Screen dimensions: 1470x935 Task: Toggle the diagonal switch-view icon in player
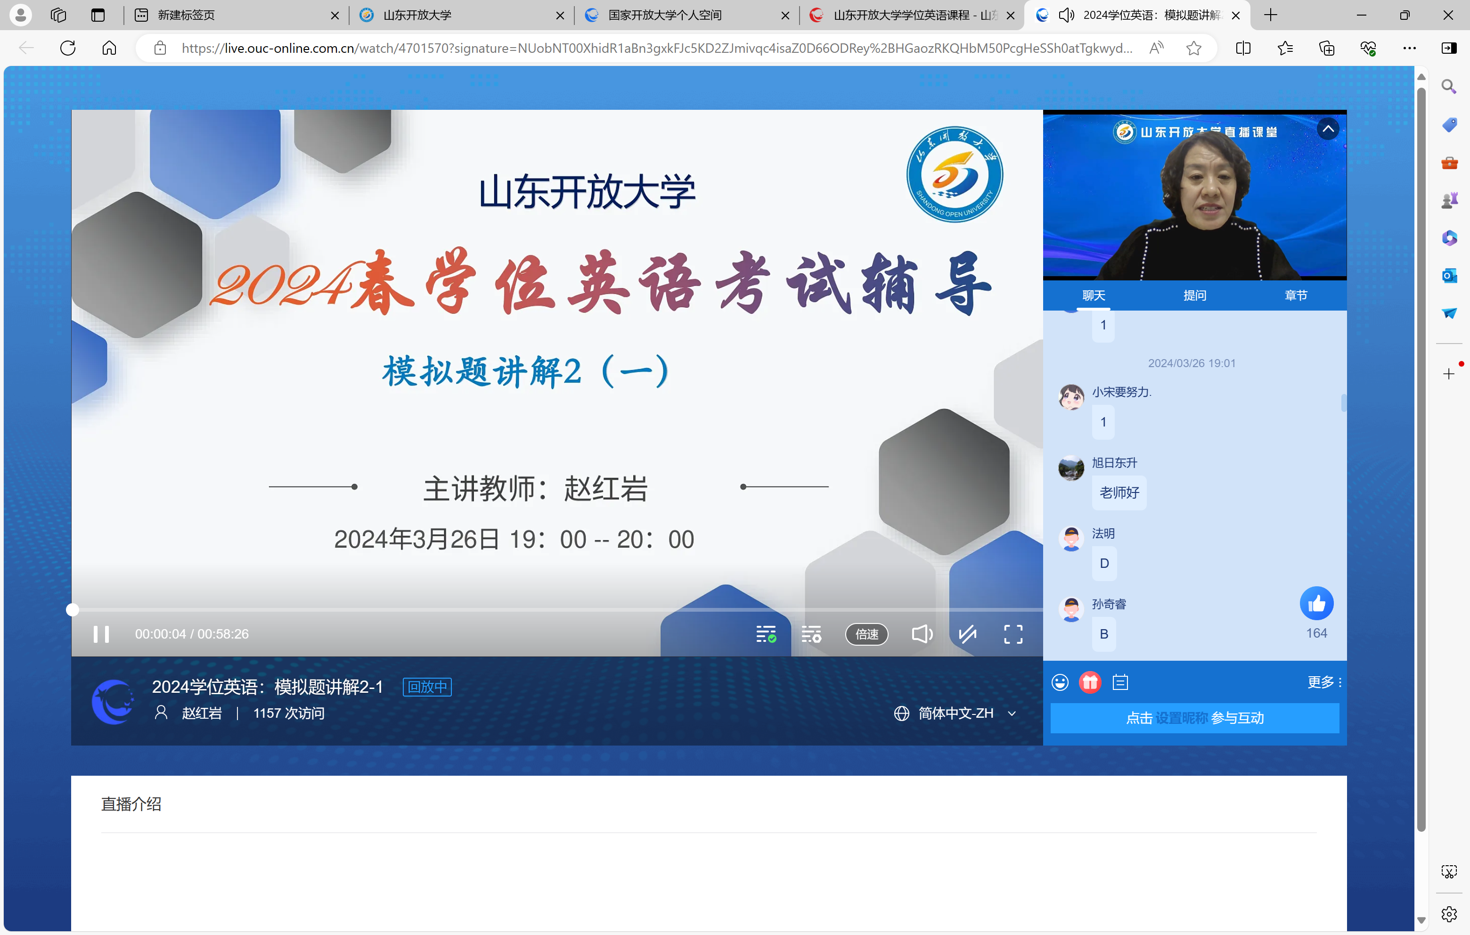[967, 634]
